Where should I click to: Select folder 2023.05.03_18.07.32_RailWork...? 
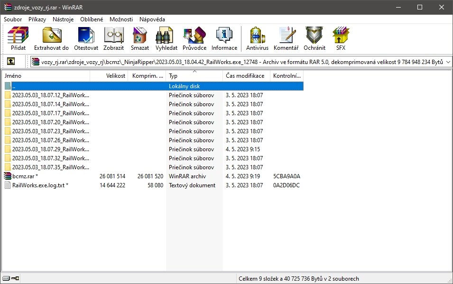coord(51,158)
